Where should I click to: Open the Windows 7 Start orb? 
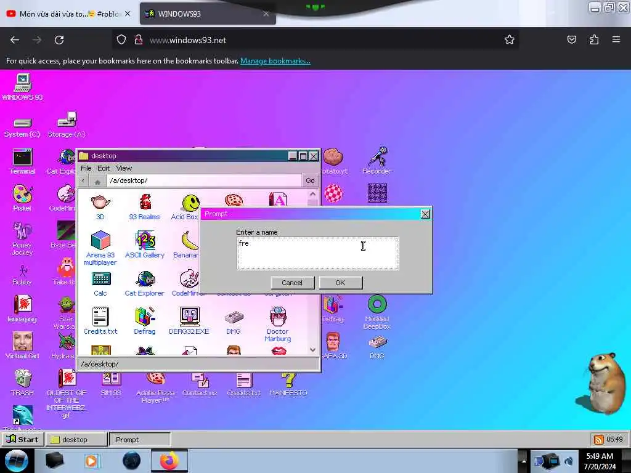tap(16, 461)
